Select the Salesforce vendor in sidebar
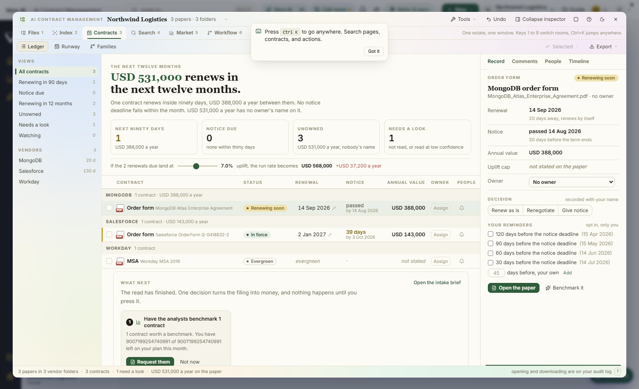Image resolution: width=639 pixels, height=389 pixels. pos(57,171)
